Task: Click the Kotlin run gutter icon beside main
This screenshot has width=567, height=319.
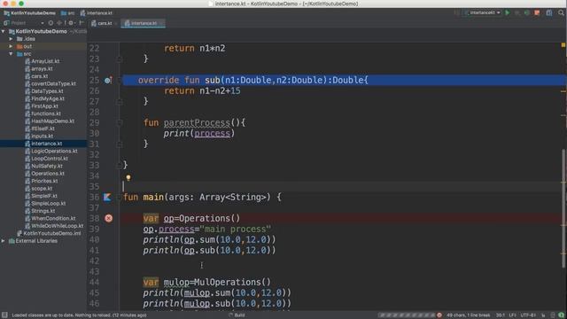Action: pos(107,197)
